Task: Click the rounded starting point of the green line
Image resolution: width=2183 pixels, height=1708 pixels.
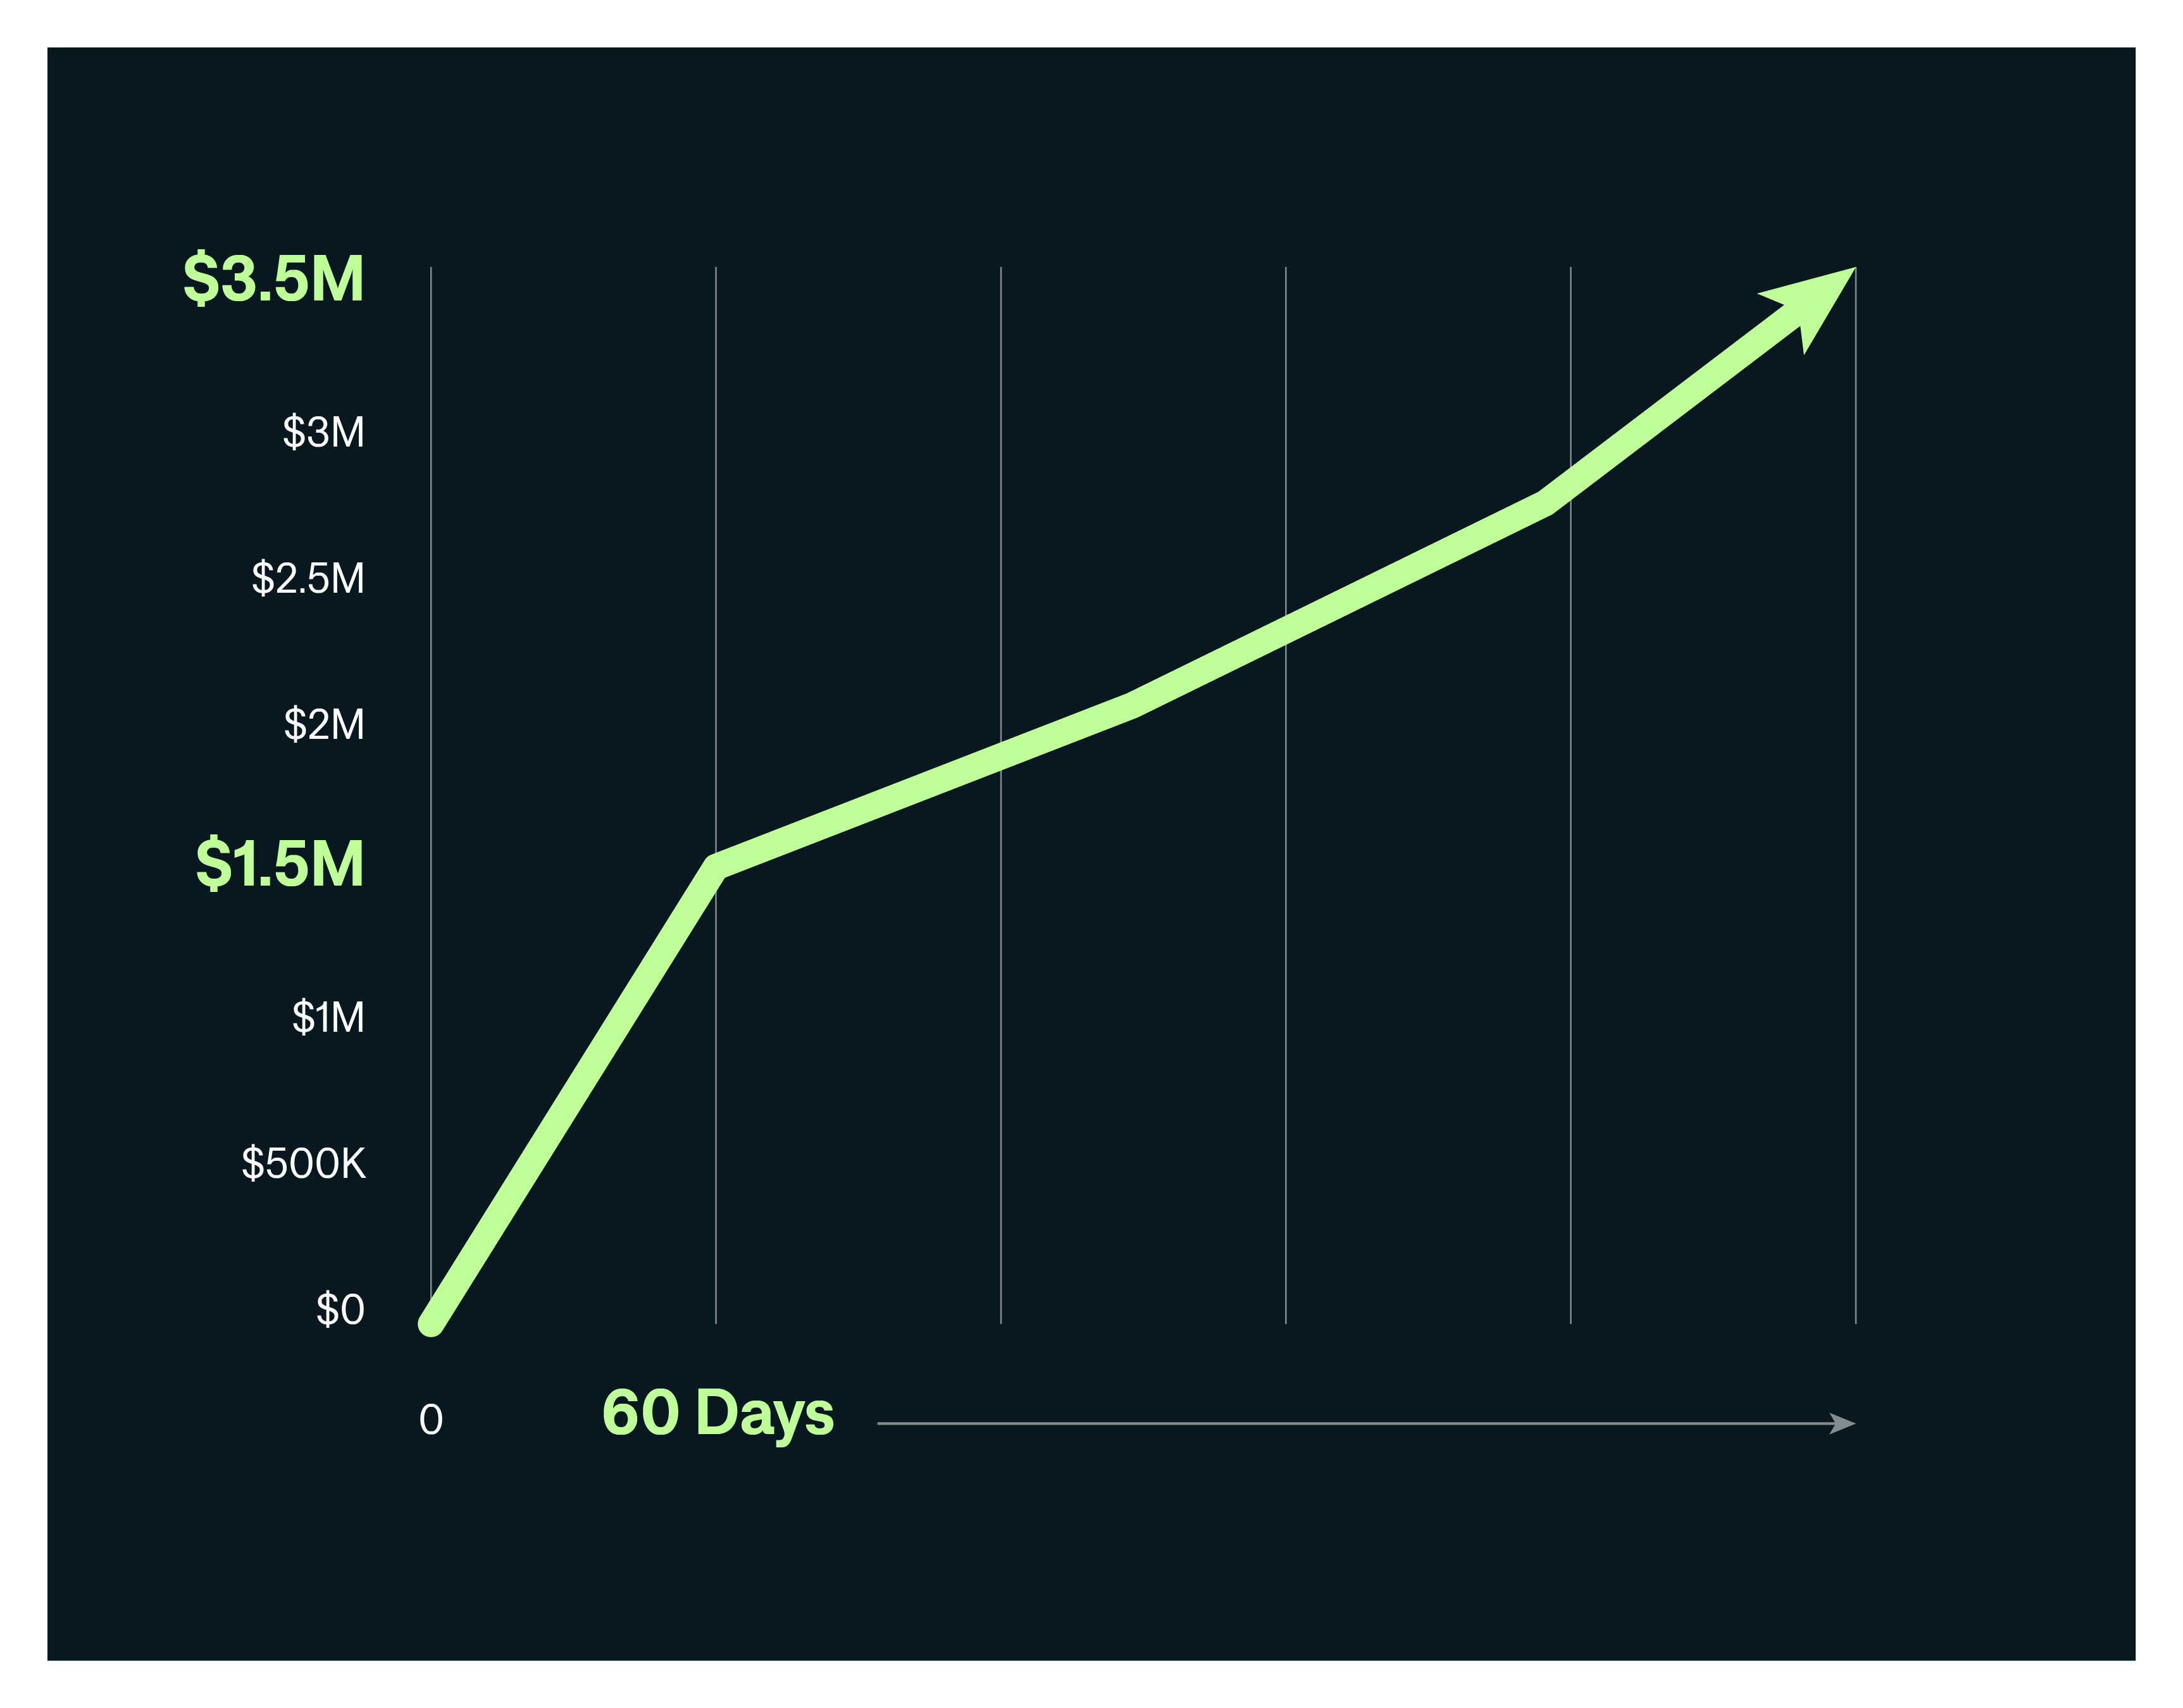Action: [431, 1323]
